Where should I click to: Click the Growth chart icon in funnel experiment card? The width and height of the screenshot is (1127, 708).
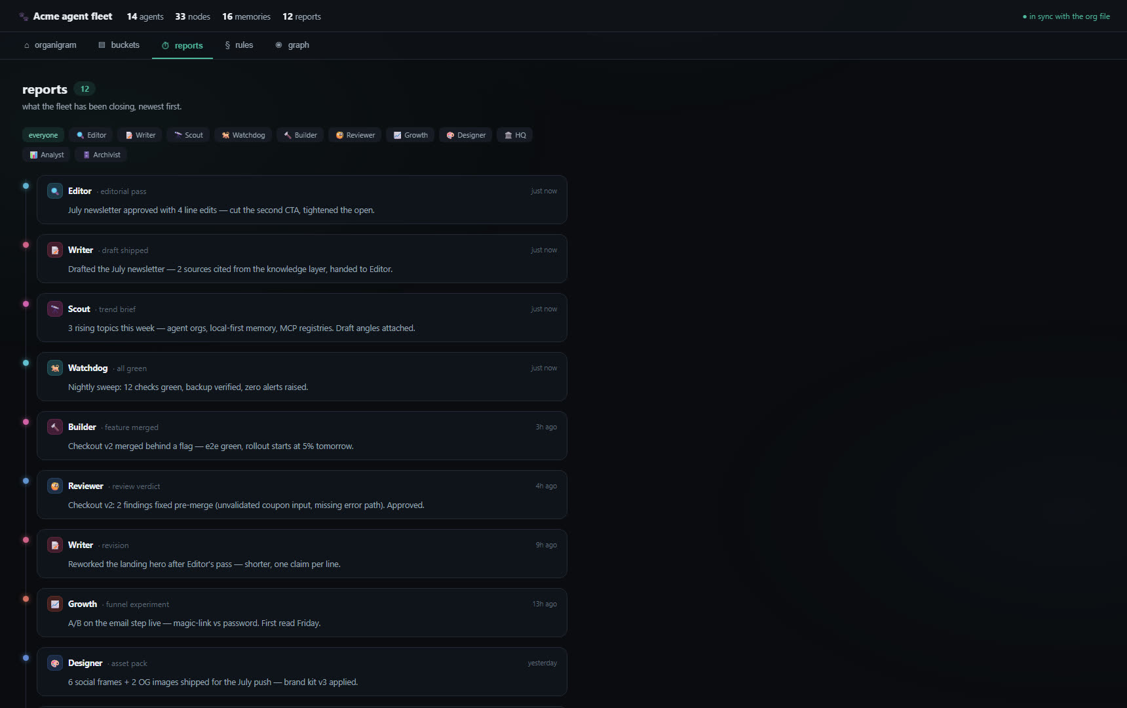55,604
